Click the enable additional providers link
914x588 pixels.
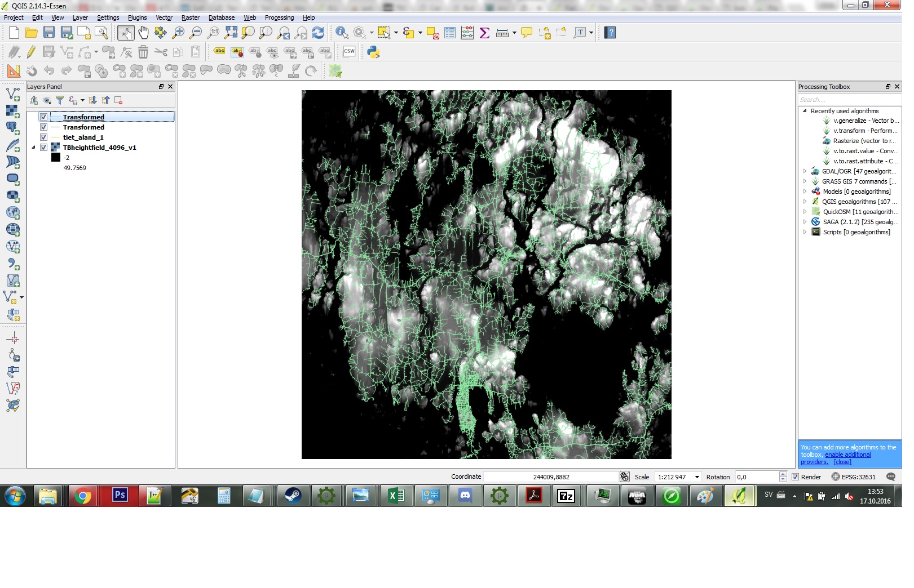click(847, 455)
